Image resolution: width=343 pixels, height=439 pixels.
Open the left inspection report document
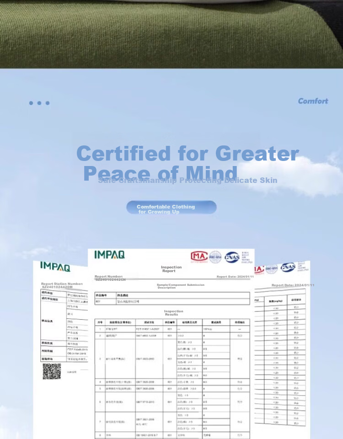pyautogui.click(x=60, y=350)
